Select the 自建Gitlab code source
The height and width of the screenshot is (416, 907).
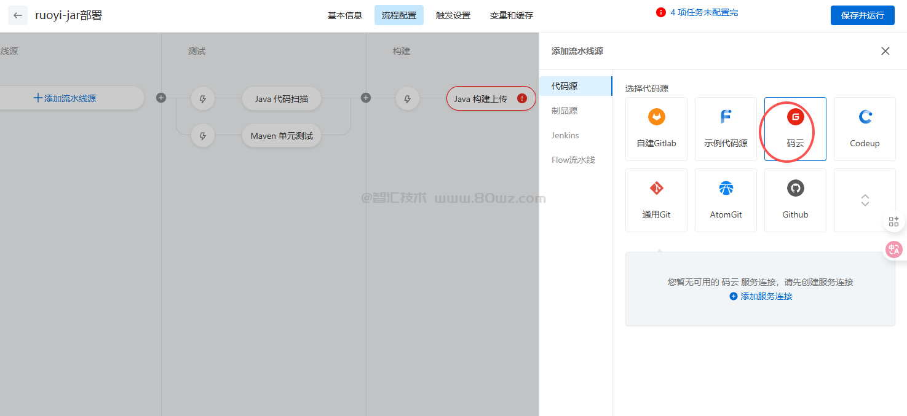tap(656, 128)
